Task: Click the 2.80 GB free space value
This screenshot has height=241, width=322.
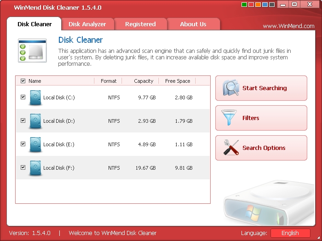Action: [x=184, y=98]
